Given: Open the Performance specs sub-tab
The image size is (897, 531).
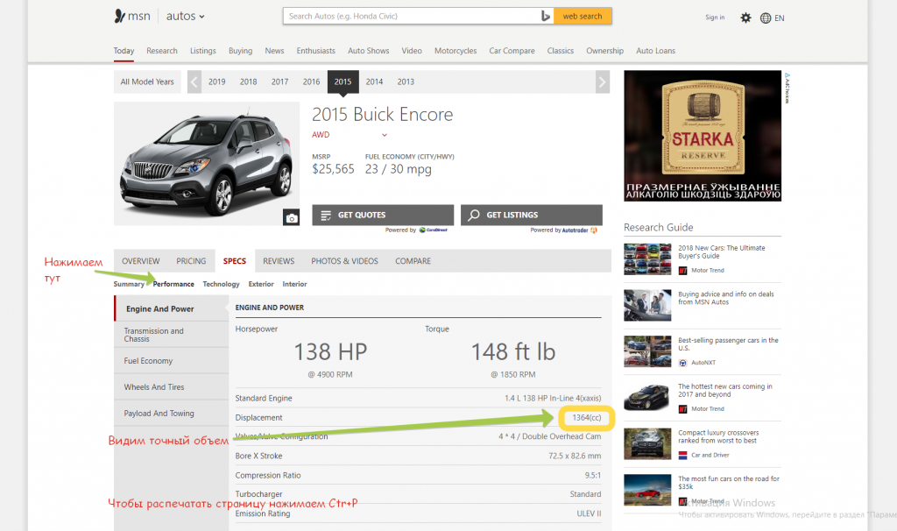Looking at the screenshot, I should point(173,285).
